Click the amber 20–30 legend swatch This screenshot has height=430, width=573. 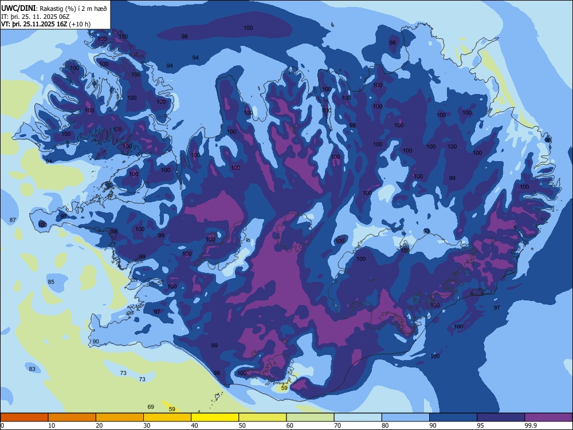[x=120, y=417]
